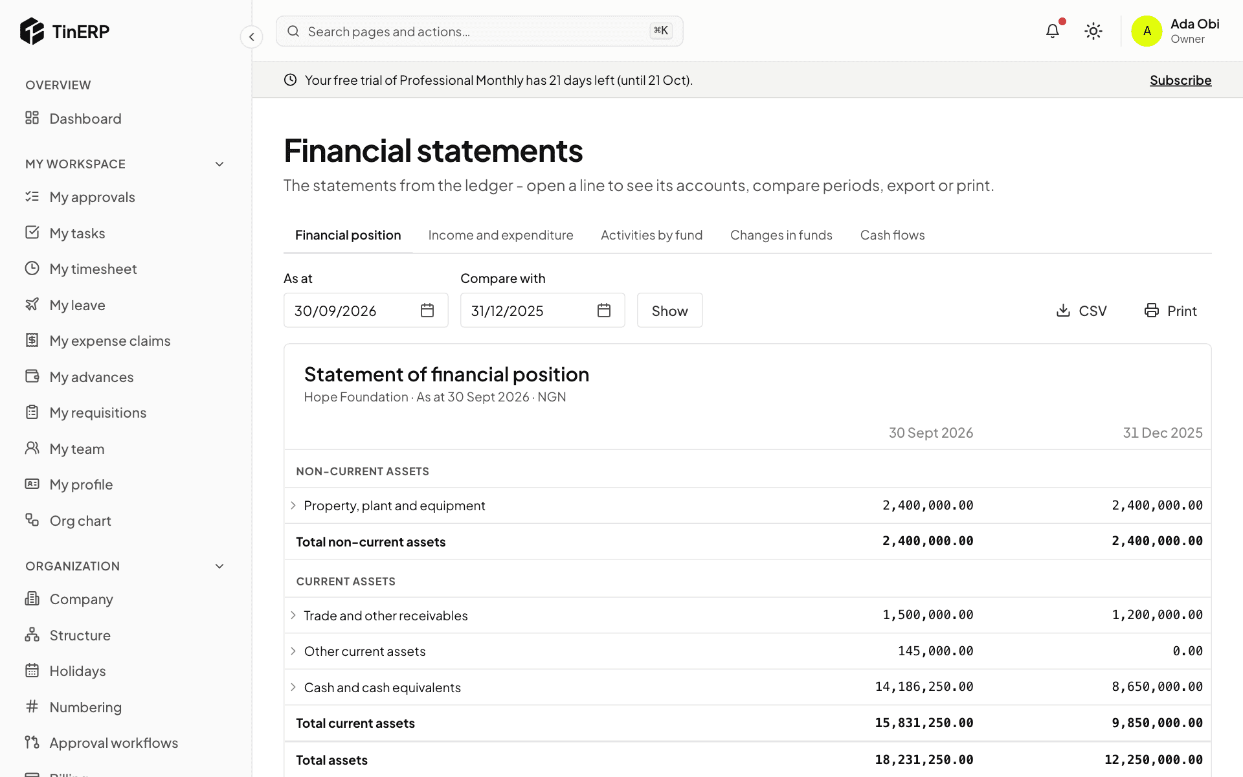This screenshot has height=777, width=1243.
Task: Click the My approvals checklist icon
Action: click(32, 196)
